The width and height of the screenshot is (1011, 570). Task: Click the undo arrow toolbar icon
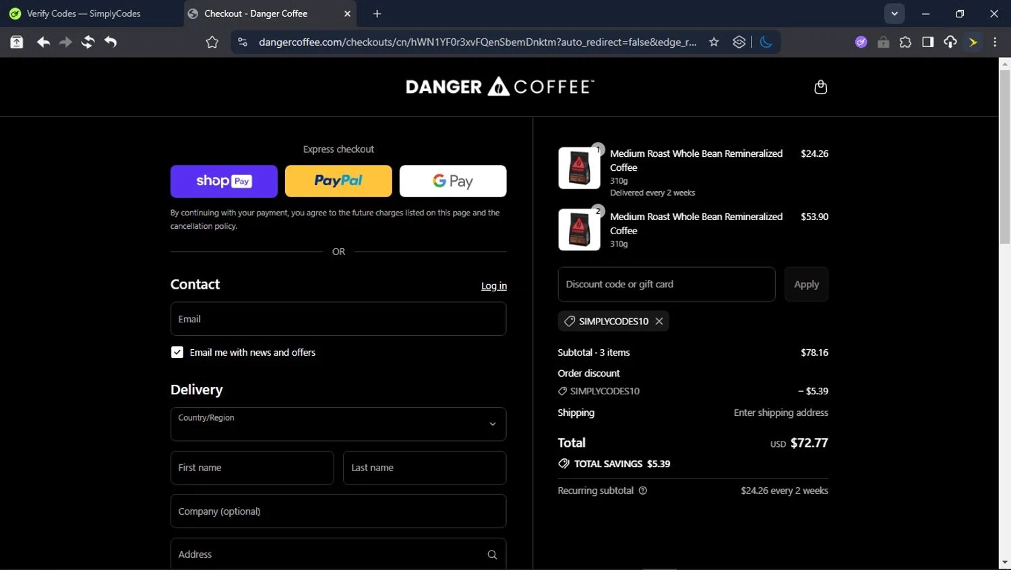(111, 42)
